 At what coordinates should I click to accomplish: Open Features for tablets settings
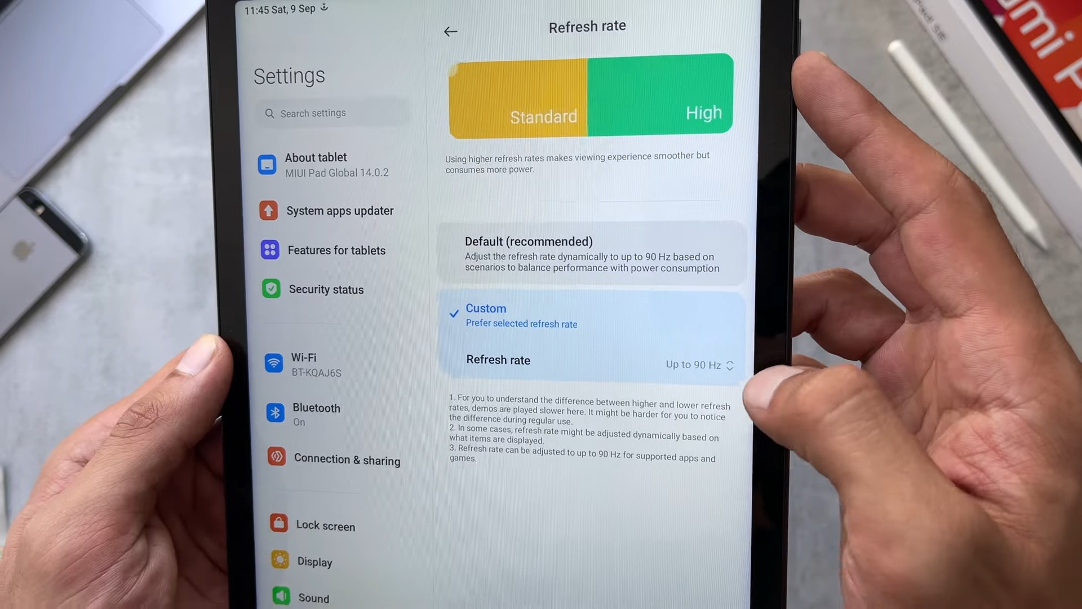336,250
